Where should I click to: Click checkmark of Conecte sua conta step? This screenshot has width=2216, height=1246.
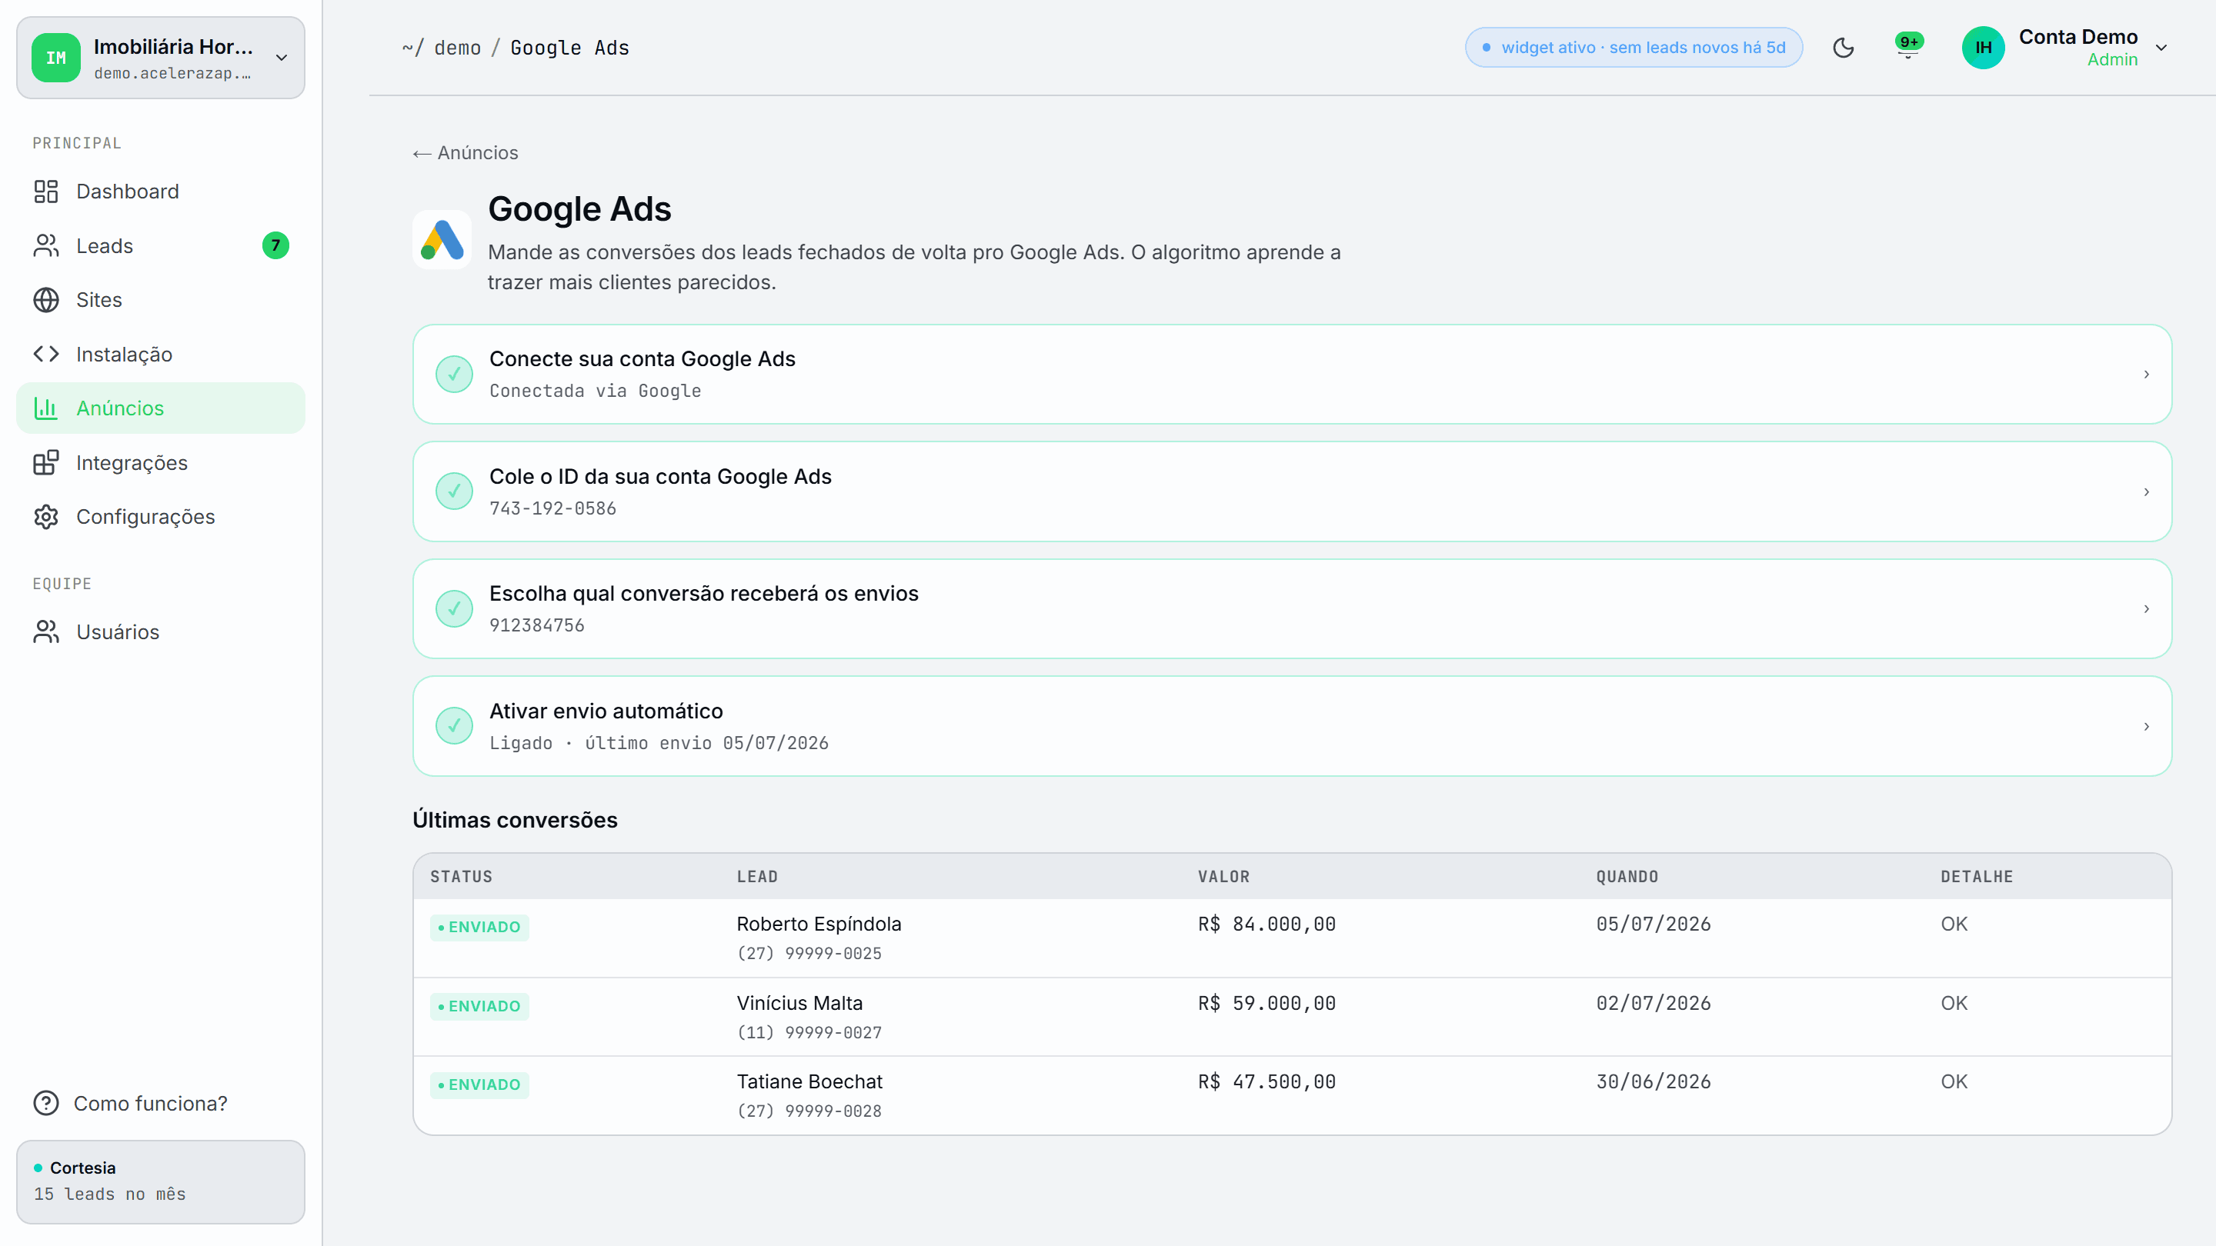coord(454,374)
